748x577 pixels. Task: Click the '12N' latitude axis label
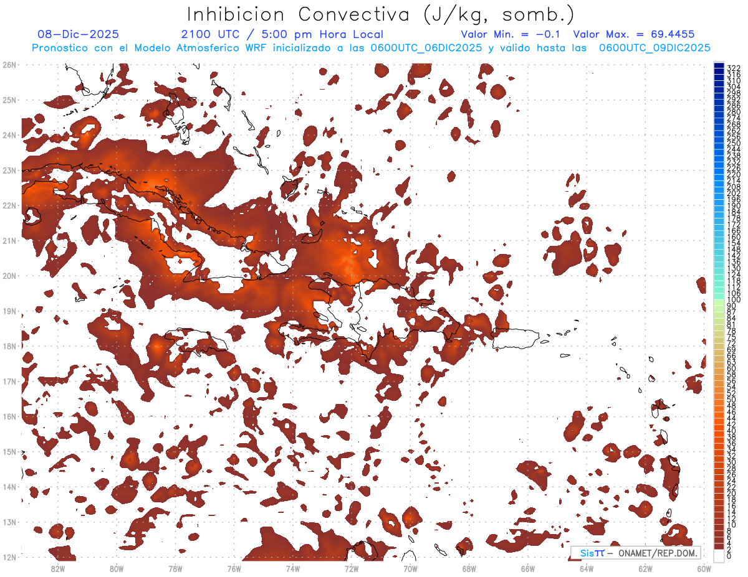tap(9, 557)
